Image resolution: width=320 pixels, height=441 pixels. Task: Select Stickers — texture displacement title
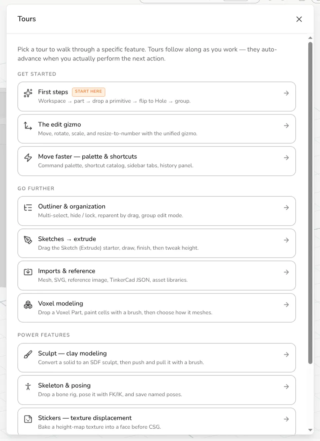pos(85,418)
